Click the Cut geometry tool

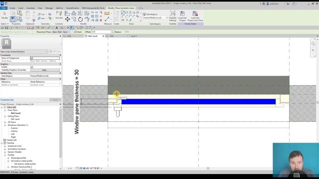(x=41, y=14)
